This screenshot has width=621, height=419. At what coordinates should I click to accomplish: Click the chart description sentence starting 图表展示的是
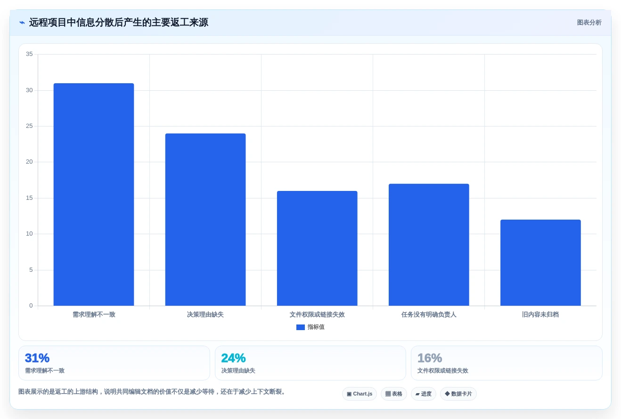[153, 392]
